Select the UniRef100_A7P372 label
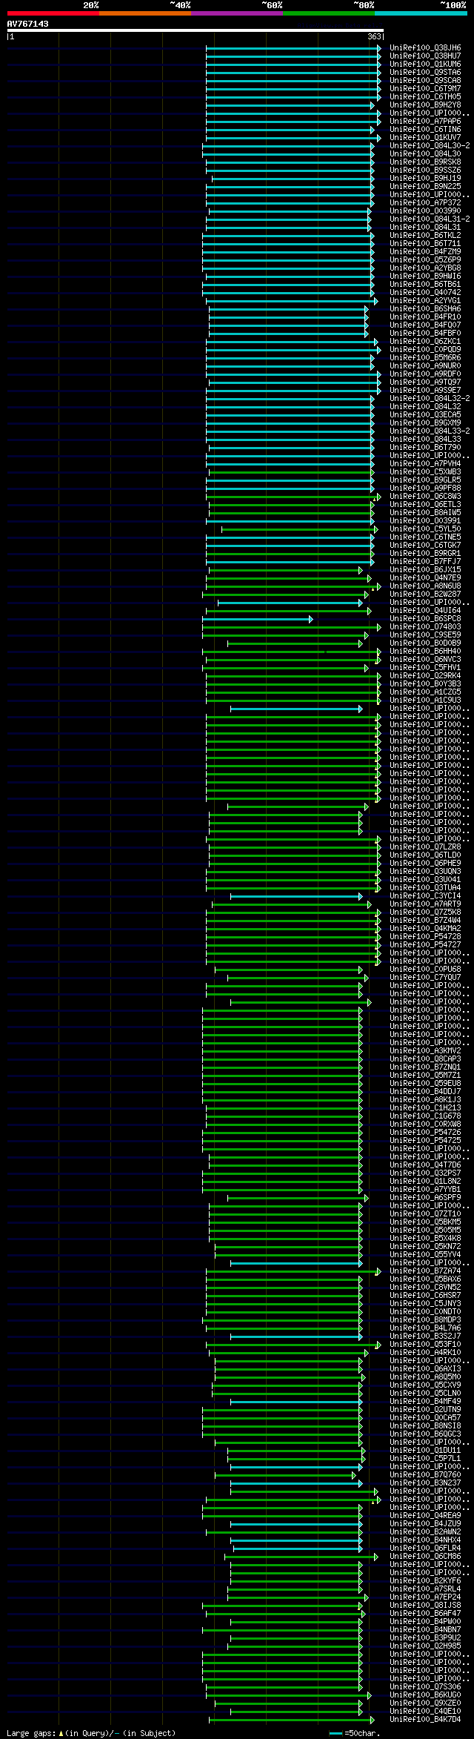 425,203
